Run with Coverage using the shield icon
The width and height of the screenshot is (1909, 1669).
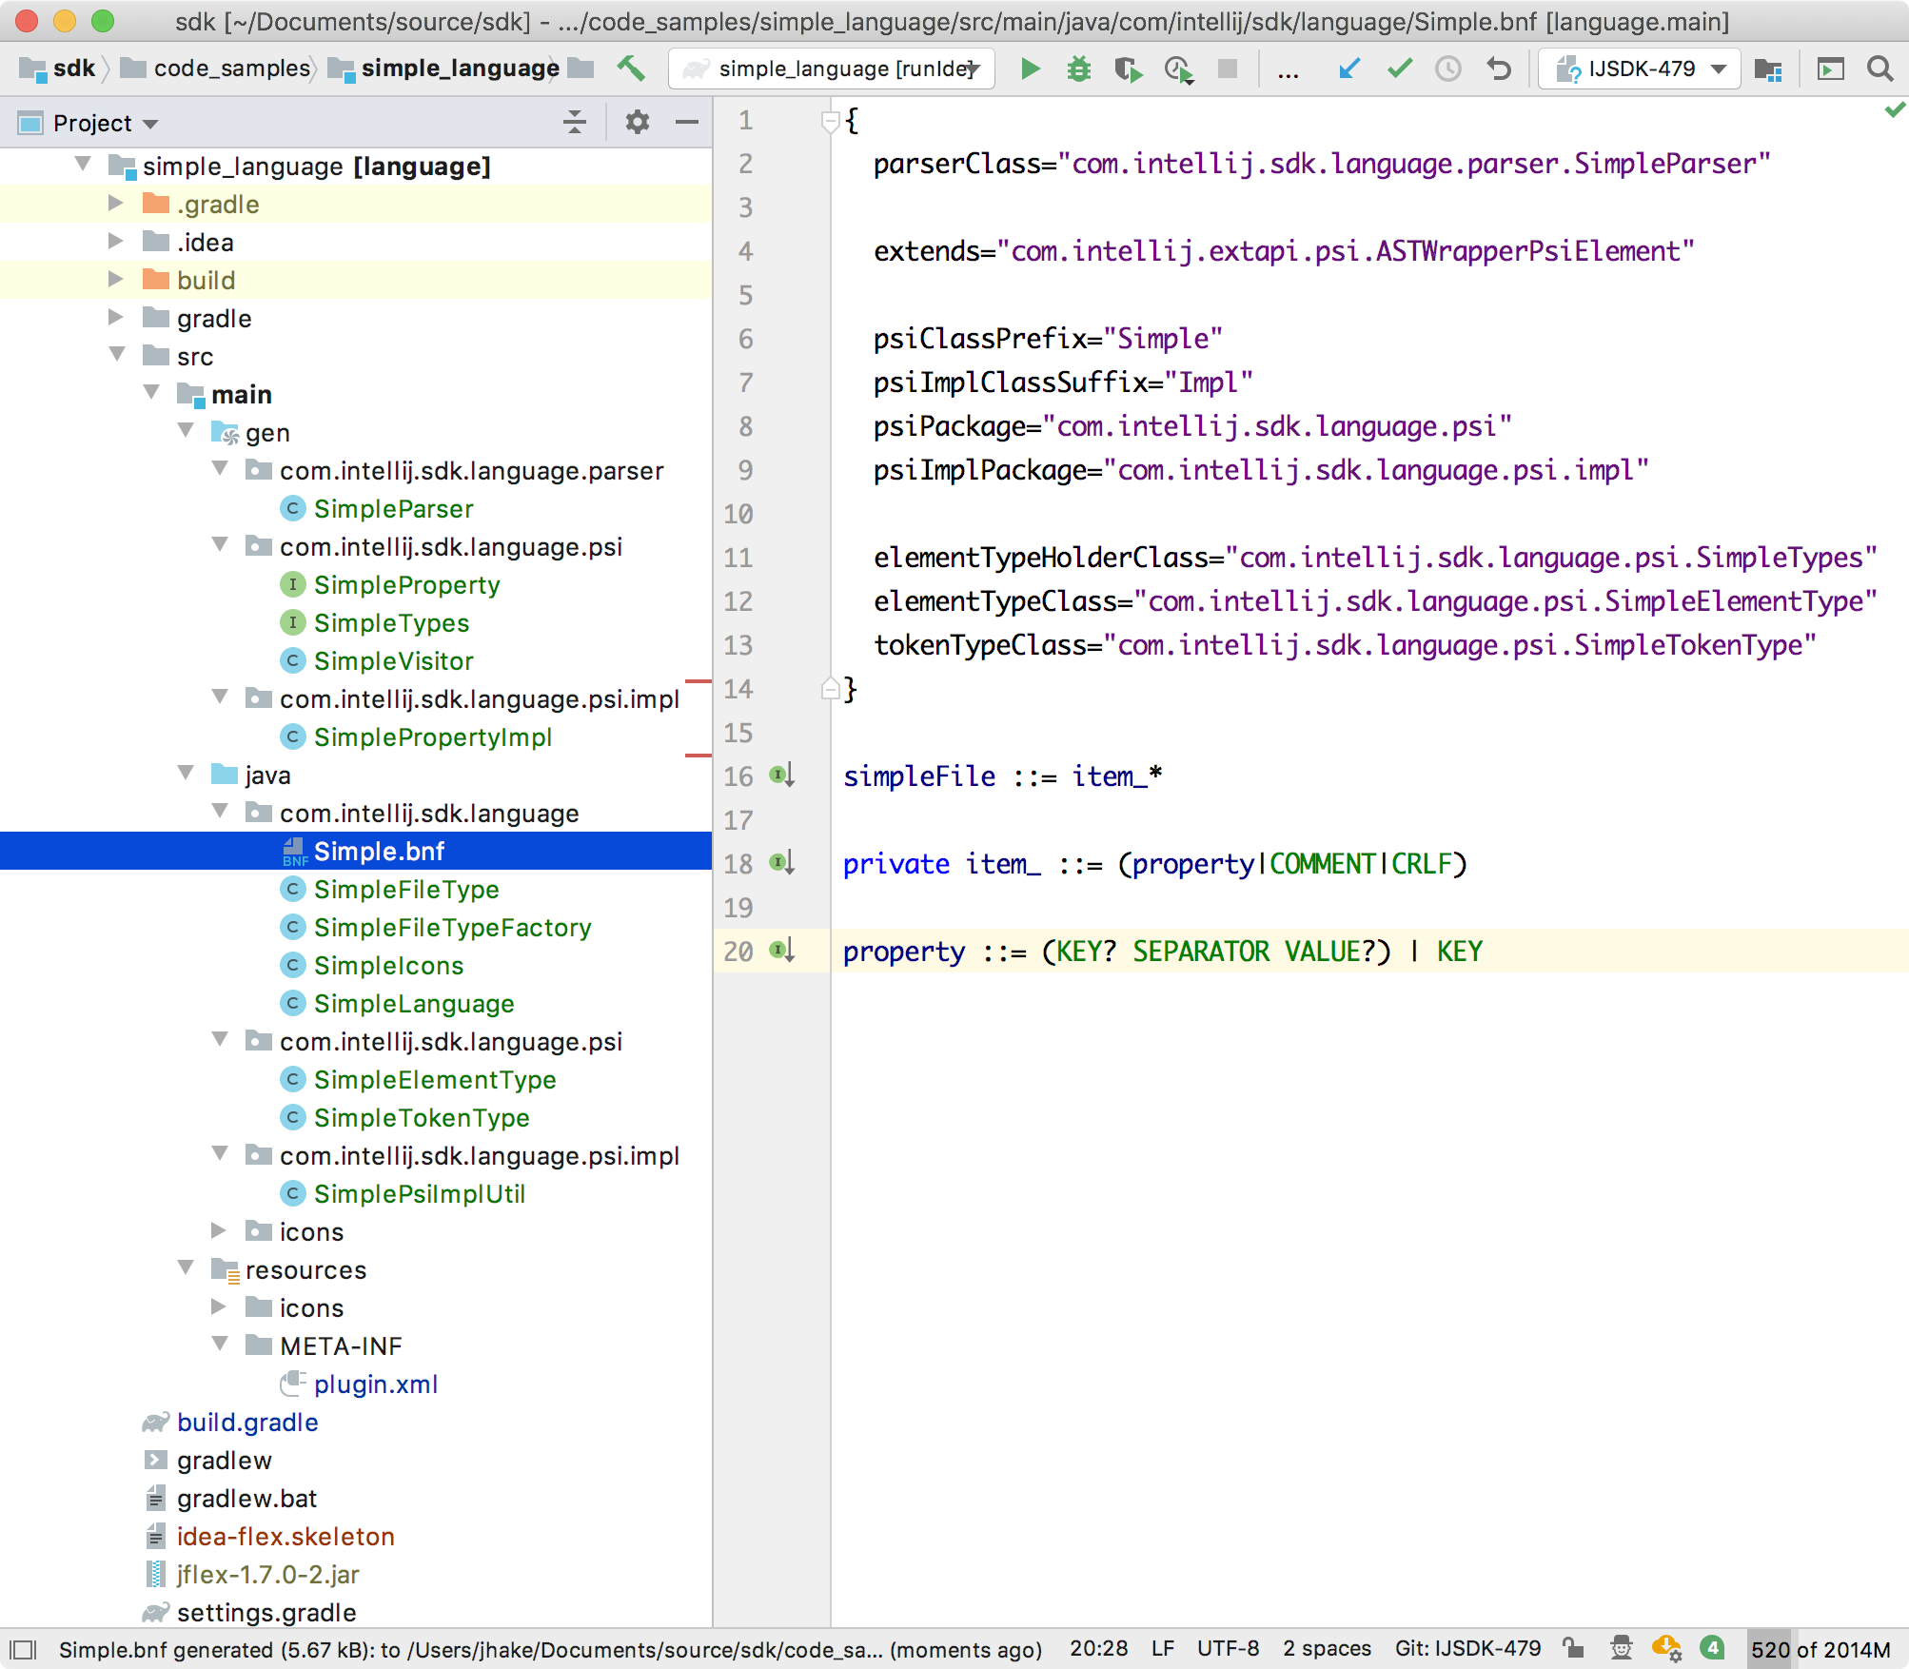pyautogui.click(x=1129, y=68)
